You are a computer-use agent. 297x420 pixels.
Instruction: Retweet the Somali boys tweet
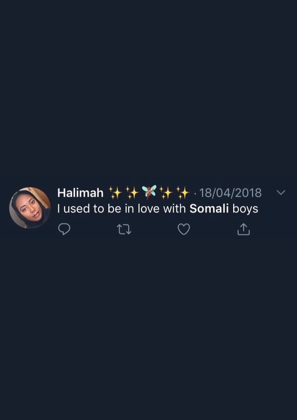124,230
